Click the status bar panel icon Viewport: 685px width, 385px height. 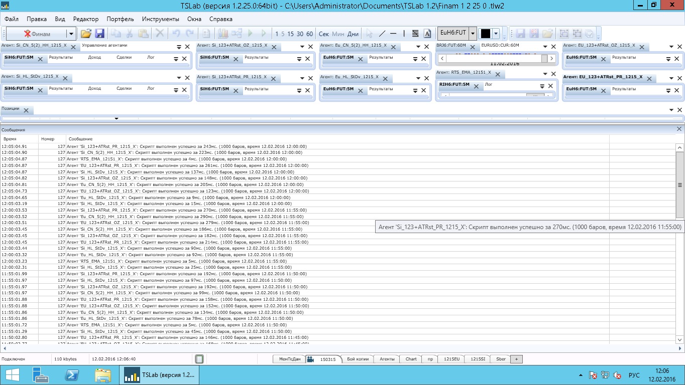click(x=199, y=359)
